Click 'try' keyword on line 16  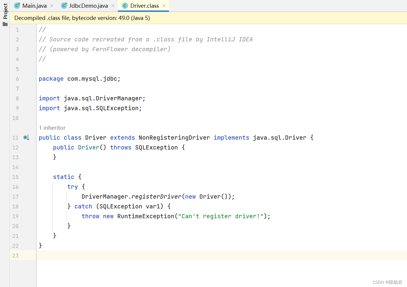click(x=72, y=187)
